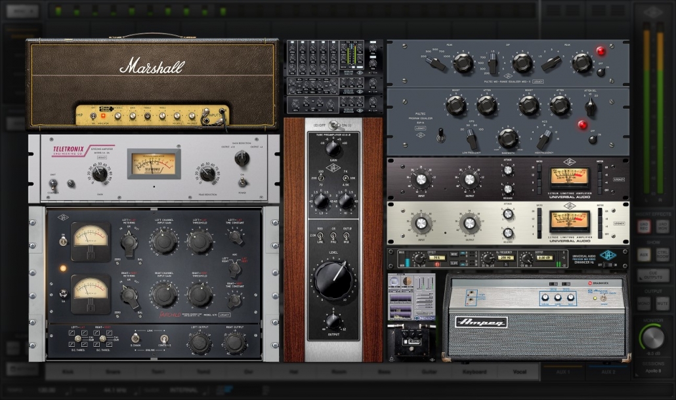Click Pultec MEQ-5 low Peak boost knob
Image resolution: width=676 pixels, height=400 pixels.
(463, 63)
